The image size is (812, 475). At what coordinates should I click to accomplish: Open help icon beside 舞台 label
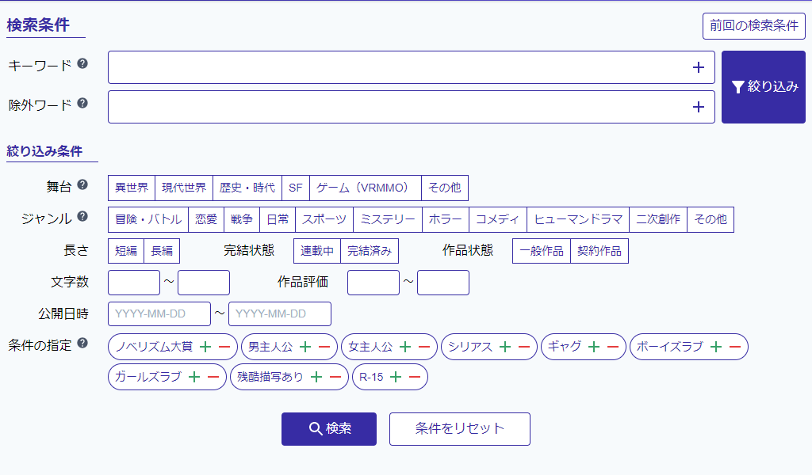82,185
